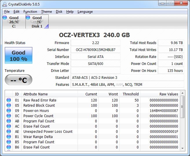Image resolution: width=190 pixels, height=156 pixels.
Task: Click the Raw Values column header
Action: (x=160, y=94)
